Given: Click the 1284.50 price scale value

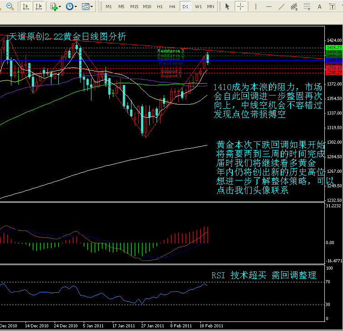Looking at the screenshot, I should click(x=334, y=157).
